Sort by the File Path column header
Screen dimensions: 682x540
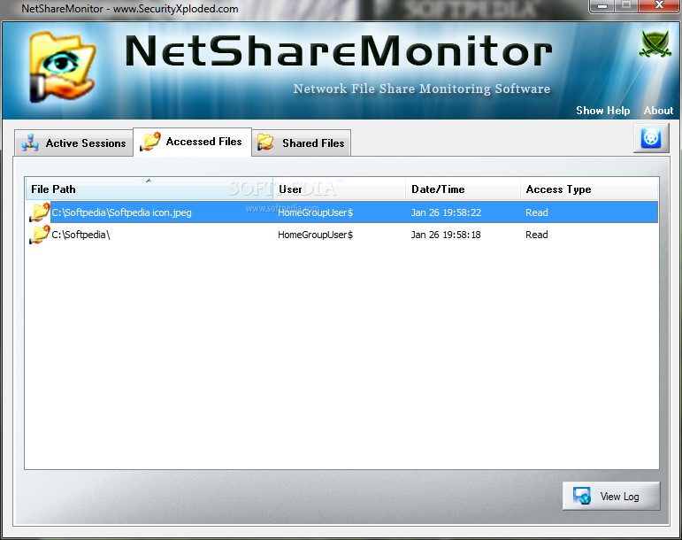tap(149, 189)
